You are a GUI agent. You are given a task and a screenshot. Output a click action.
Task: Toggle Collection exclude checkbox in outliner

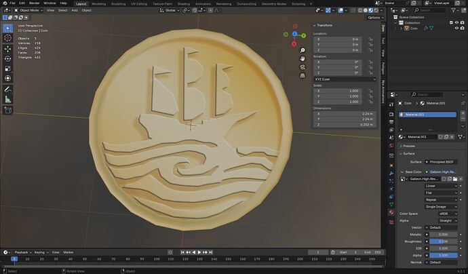coord(451,22)
